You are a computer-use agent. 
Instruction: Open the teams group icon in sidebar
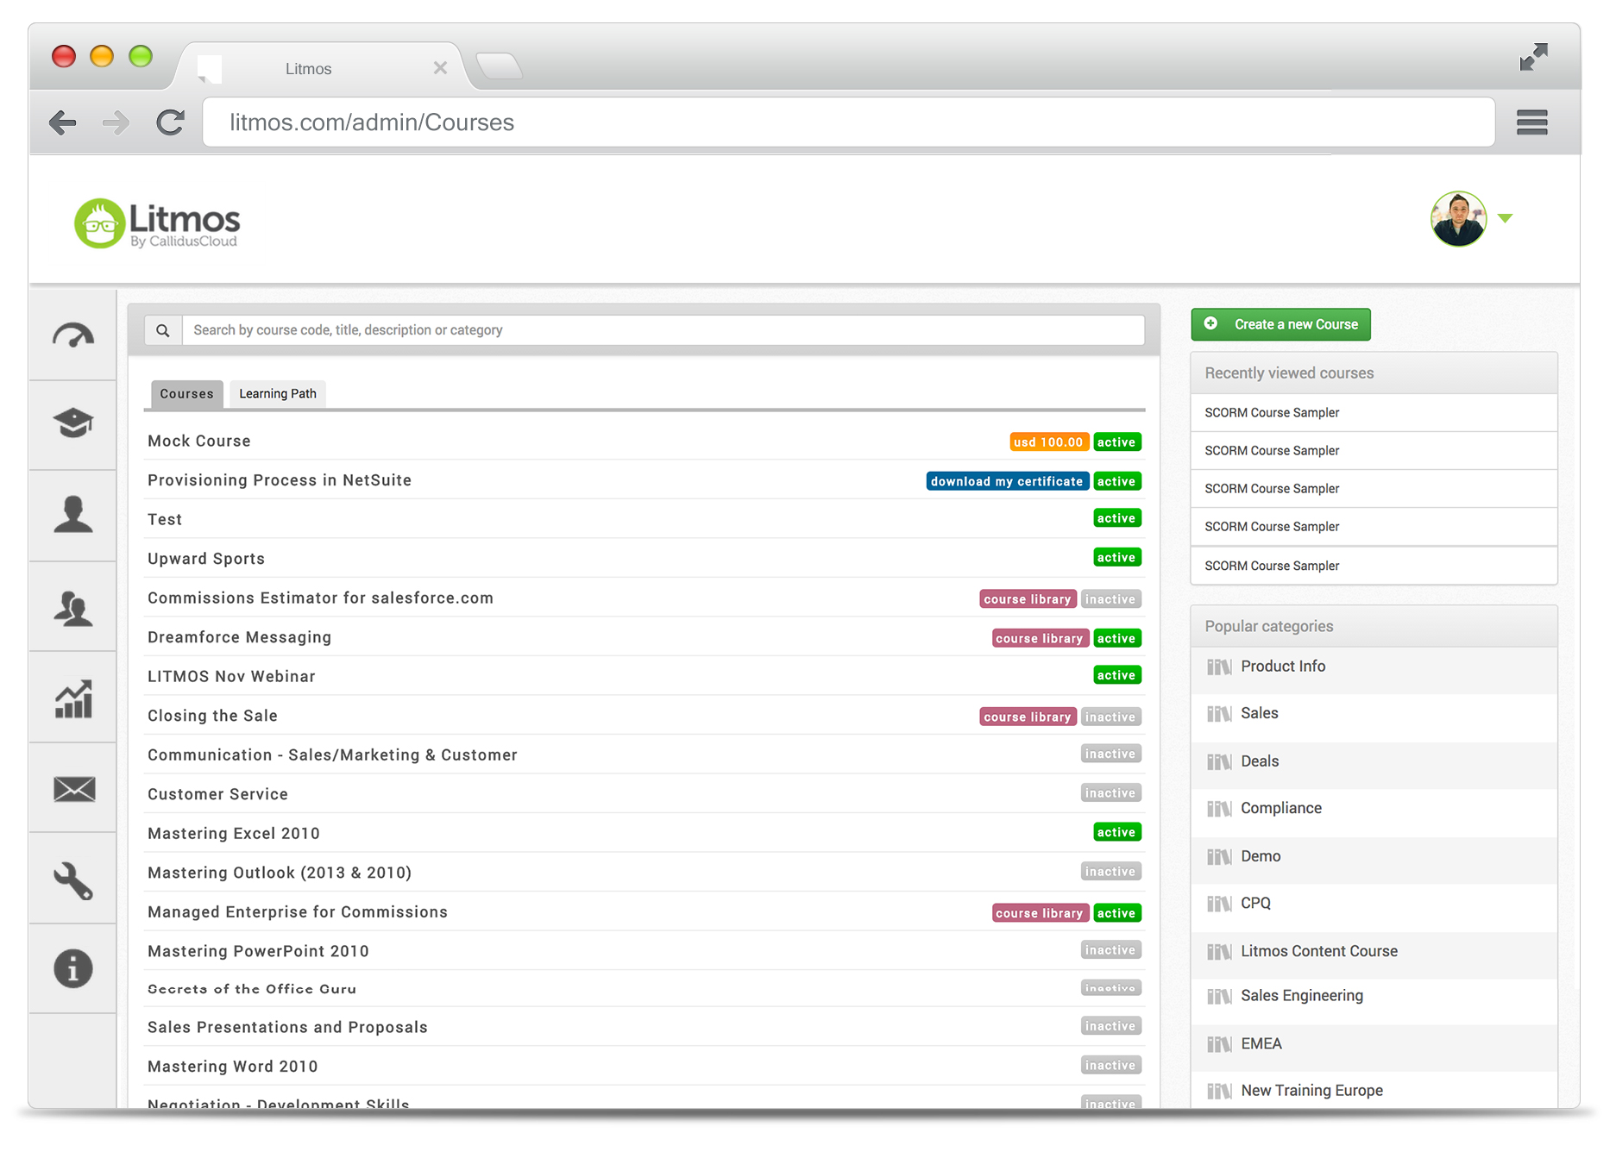pos(73,607)
